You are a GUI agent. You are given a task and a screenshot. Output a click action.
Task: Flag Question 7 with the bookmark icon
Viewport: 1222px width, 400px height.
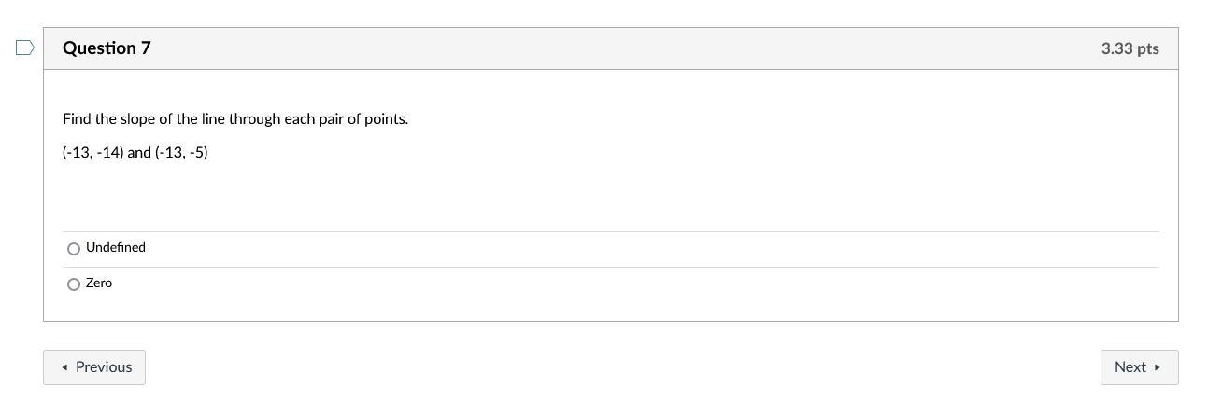coord(25,48)
